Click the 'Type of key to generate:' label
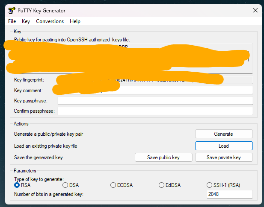 coord(39,179)
